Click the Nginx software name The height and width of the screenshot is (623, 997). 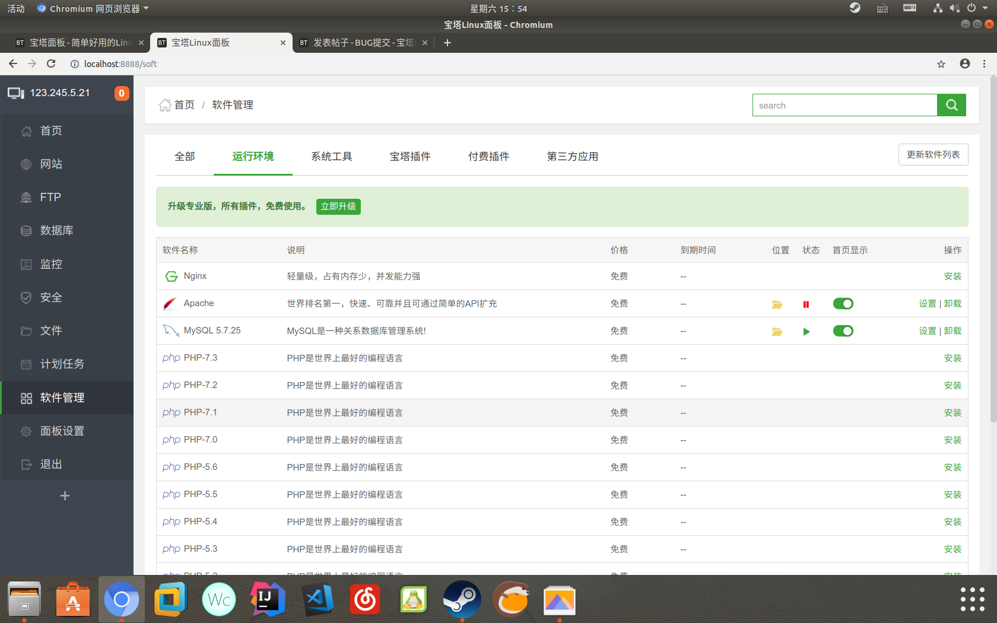point(195,276)
